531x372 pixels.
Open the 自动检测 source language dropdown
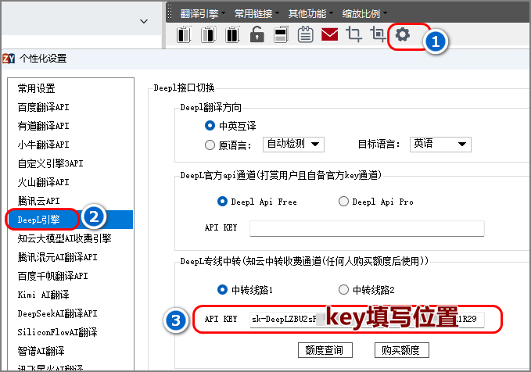[x=294, y=144]
